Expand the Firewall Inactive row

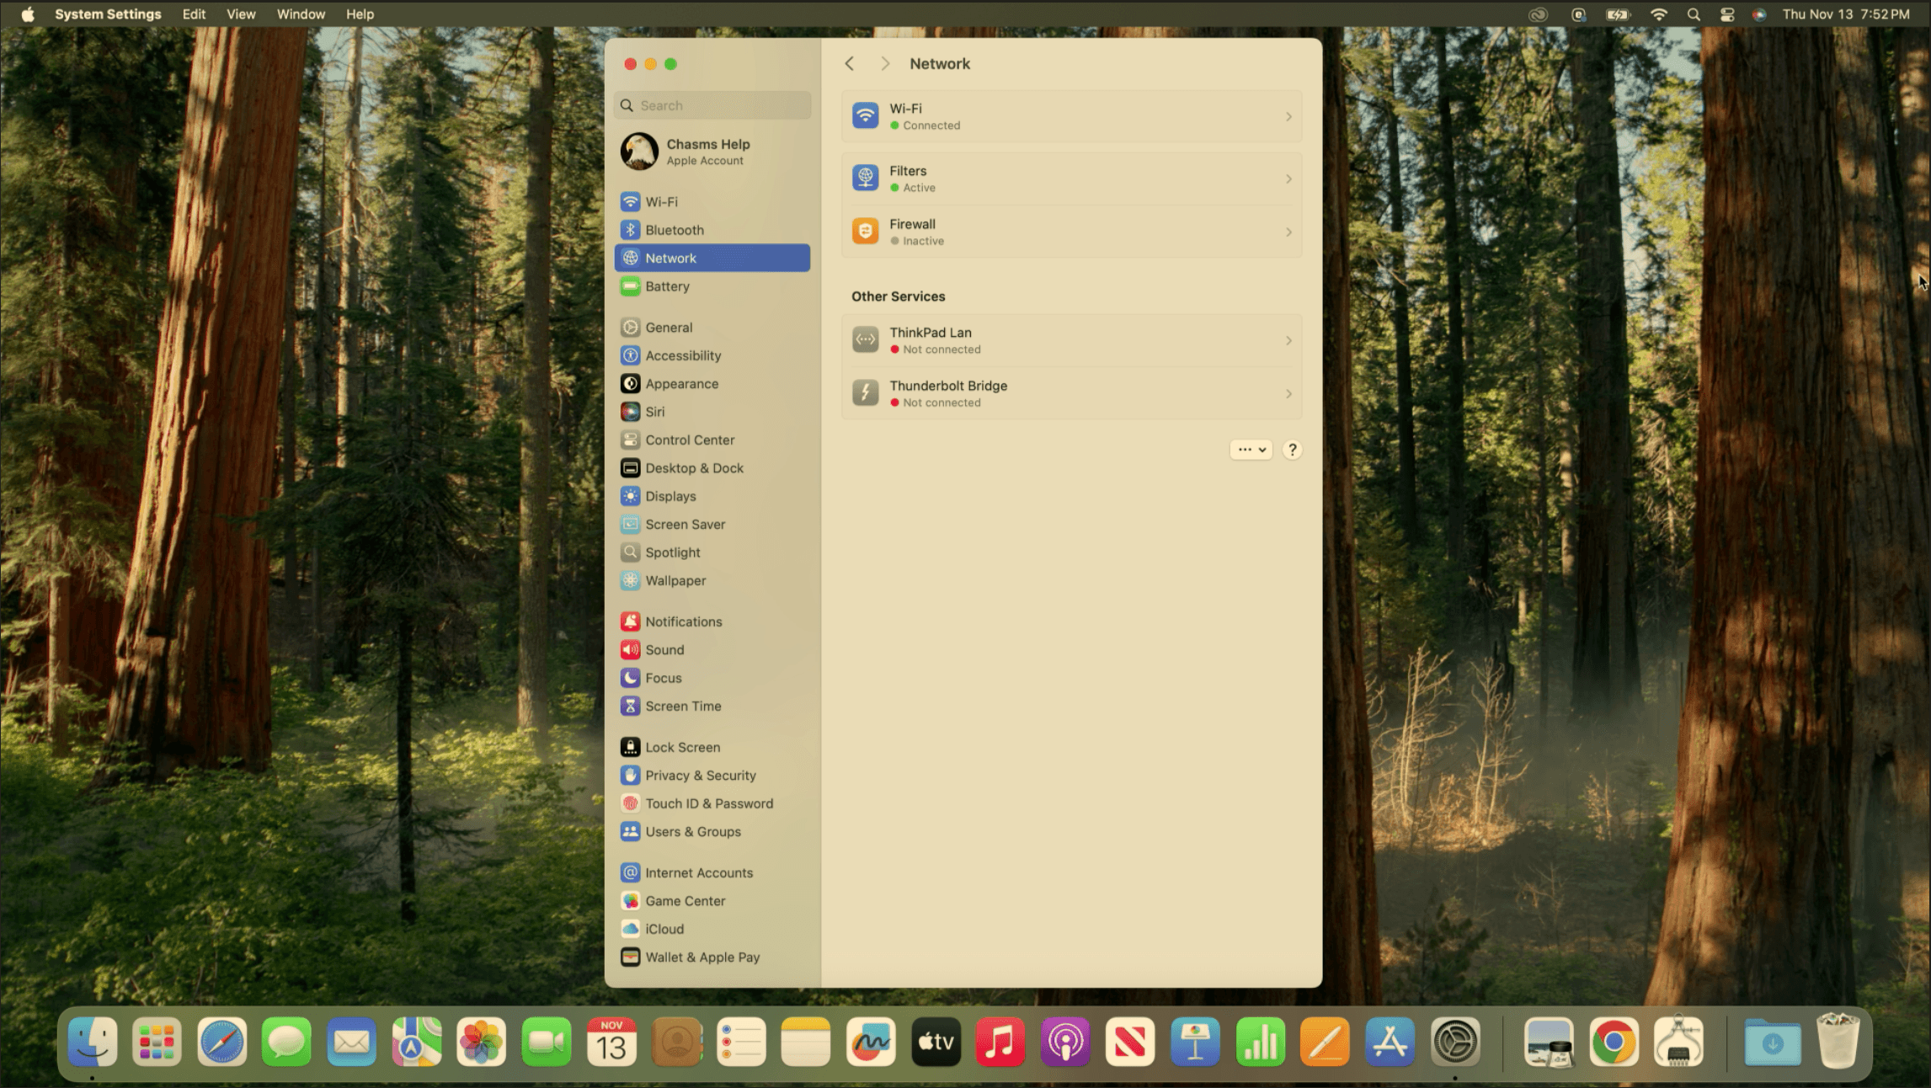(1071, 232)
